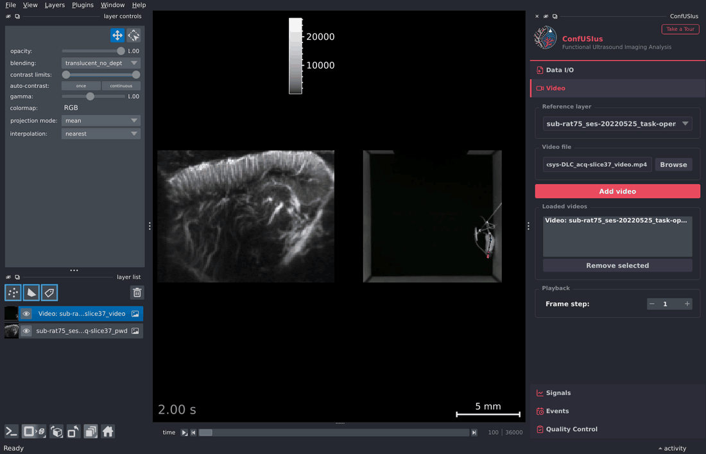The image size is (706, 454).
Task: Click image icon of slice37_pwd layer row
Action: click(x=135, y=331)
